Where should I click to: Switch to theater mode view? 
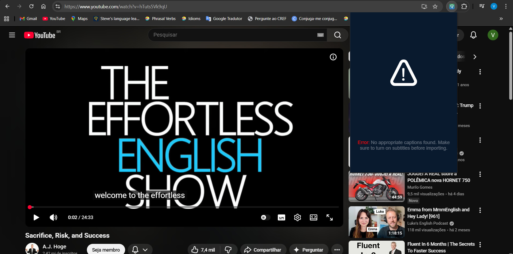tap(313, 217)
